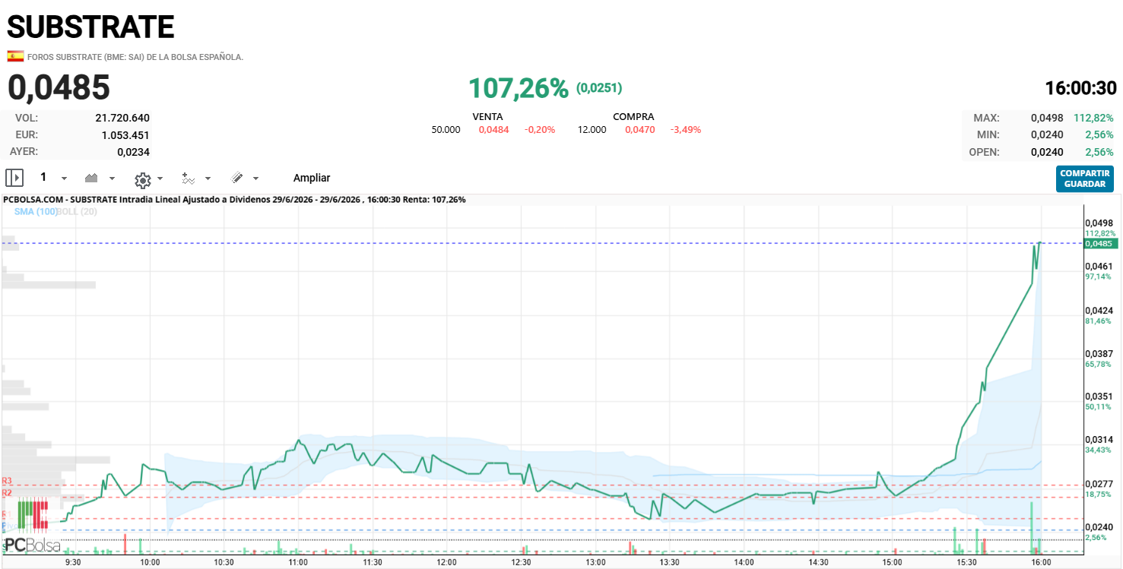
Task: Expand the drawing tools dropdown arrow
Action: point(255,179)
